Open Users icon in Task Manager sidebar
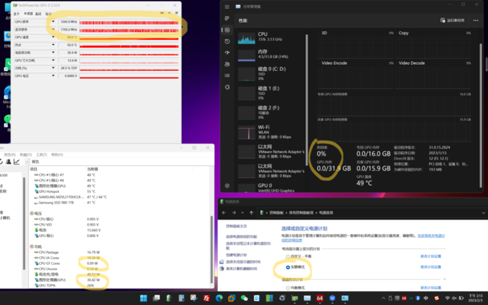Image resolution: width=488 pixels, height=305 pixels. pyautogui.click(x=227, y=64)
